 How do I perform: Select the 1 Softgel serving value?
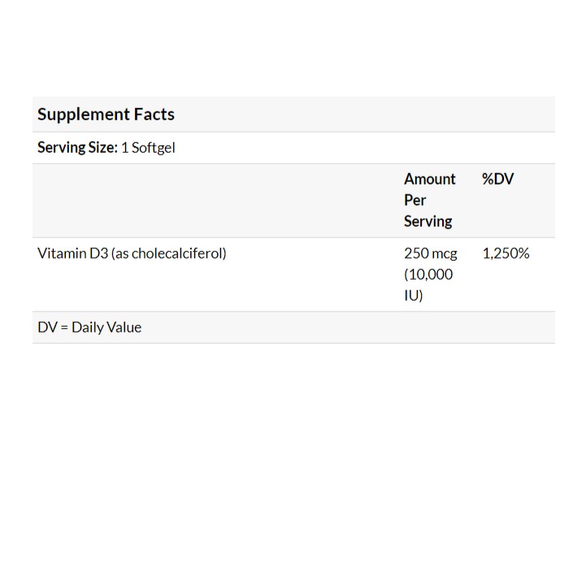(x=148, y=148)
